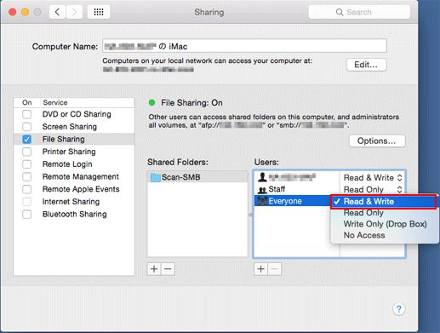Enable DVD or CD Sharing checkbox
440x333 pixels.
pos(27,114)
